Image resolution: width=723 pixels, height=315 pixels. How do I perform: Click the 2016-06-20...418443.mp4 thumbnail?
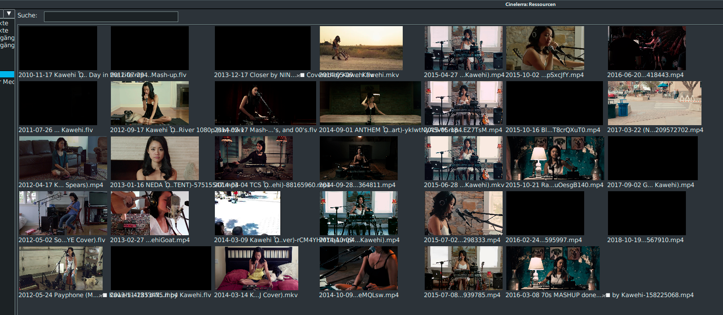(646, 48)
